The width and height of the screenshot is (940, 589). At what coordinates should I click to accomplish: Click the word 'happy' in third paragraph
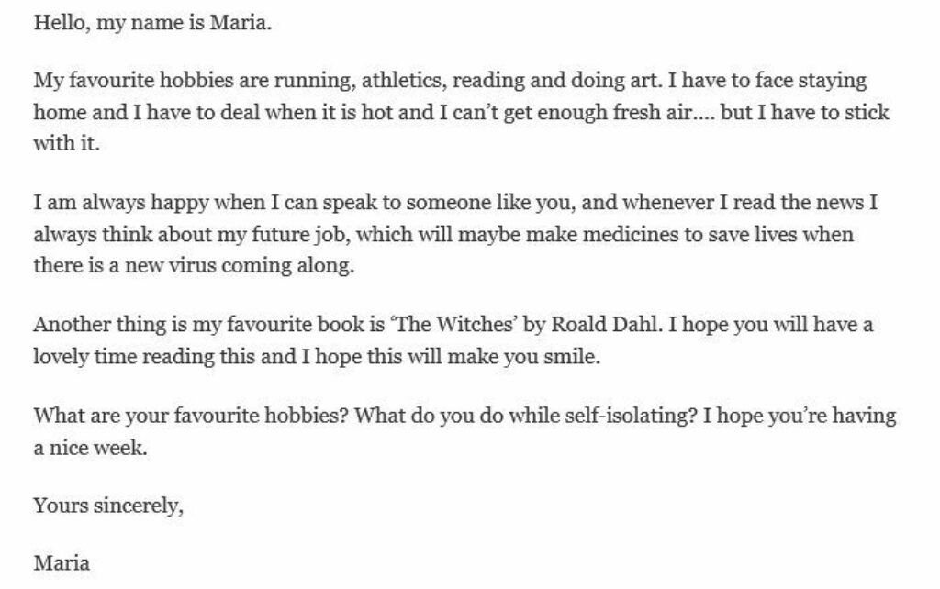point(179,203)
